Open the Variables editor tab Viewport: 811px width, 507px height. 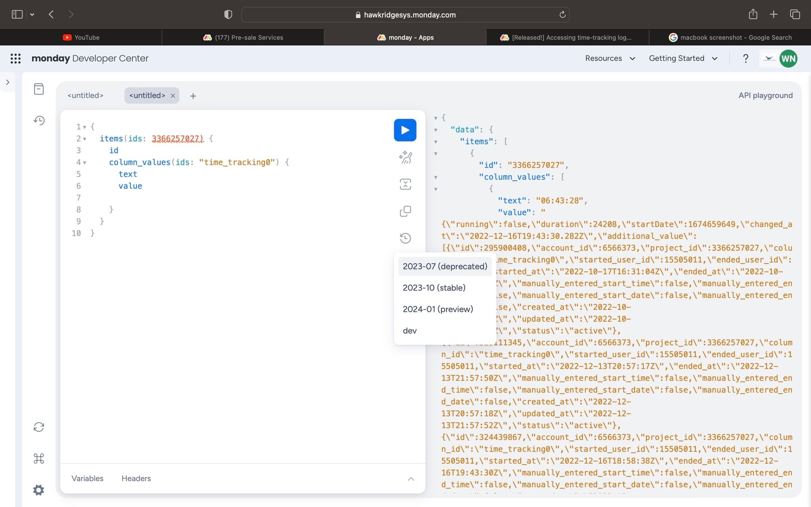tap(87, 478)
